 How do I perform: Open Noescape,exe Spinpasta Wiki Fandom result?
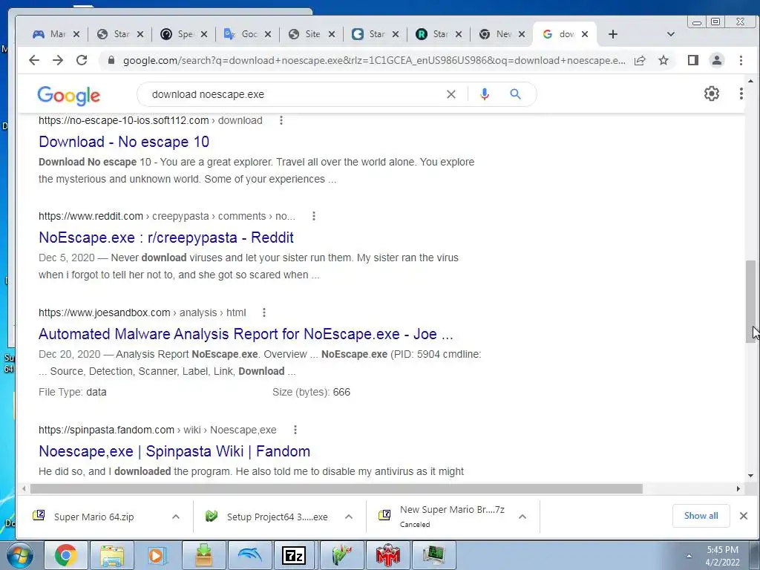pos(174,451)
